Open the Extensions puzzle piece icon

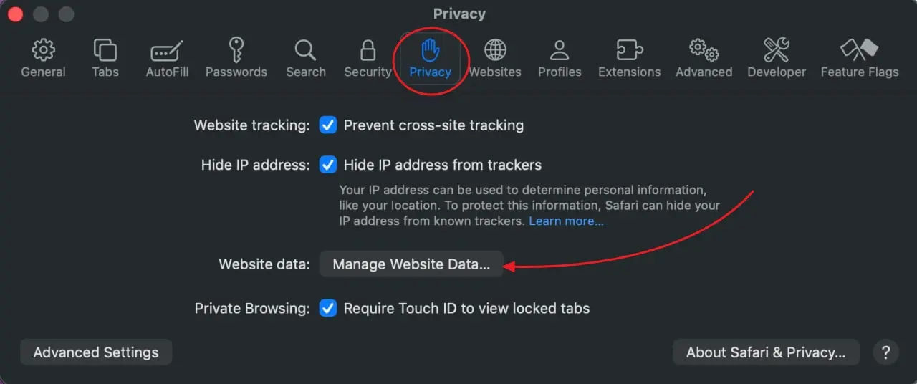(x=629, y=51)
